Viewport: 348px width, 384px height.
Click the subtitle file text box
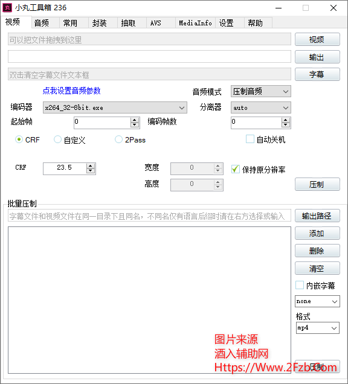click(x=149, y=74)
